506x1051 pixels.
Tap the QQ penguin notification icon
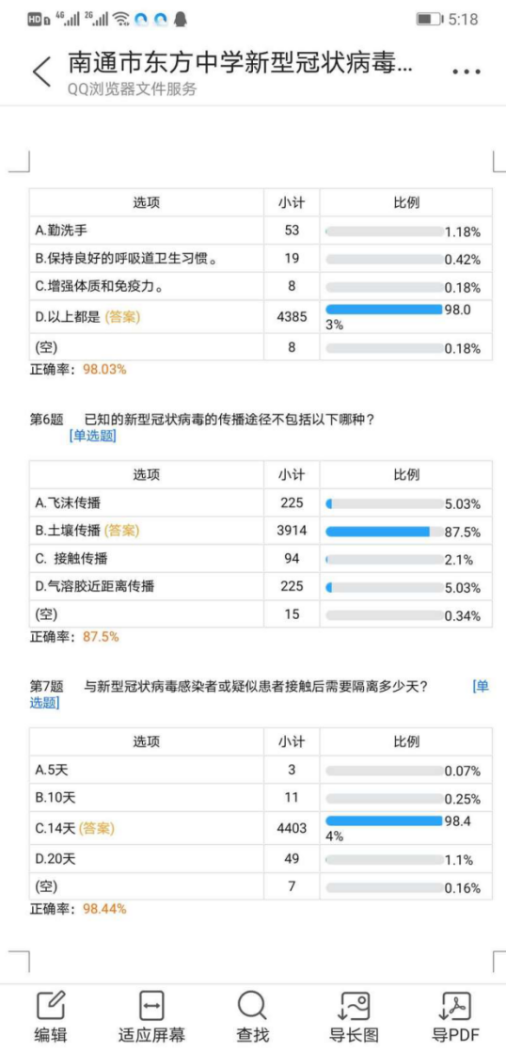tap(180, 20)
